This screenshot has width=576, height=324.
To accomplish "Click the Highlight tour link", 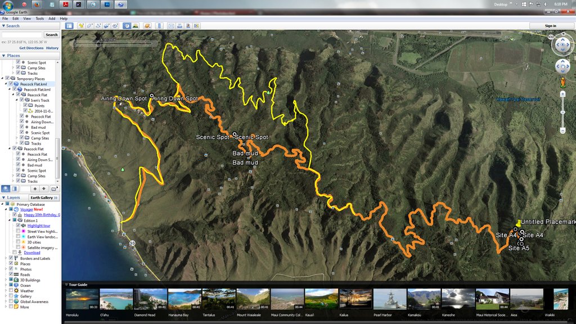I will [39, 226].
